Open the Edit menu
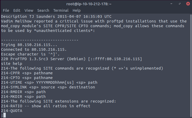Viewport: 192px width, 118px height. (x=17, y=10)
